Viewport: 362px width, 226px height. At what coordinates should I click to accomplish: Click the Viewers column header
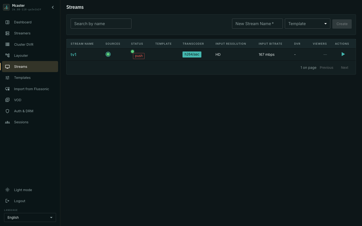coord(320,44)
